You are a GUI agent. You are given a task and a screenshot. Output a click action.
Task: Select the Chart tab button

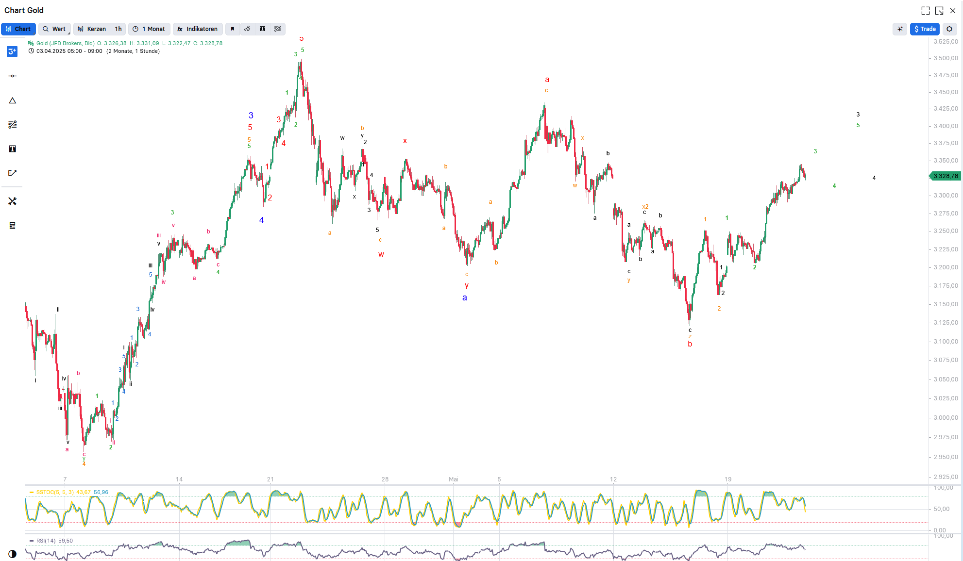[x=18, y=29]
